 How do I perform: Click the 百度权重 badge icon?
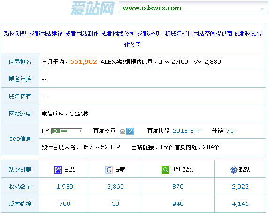tap(127, 131)
